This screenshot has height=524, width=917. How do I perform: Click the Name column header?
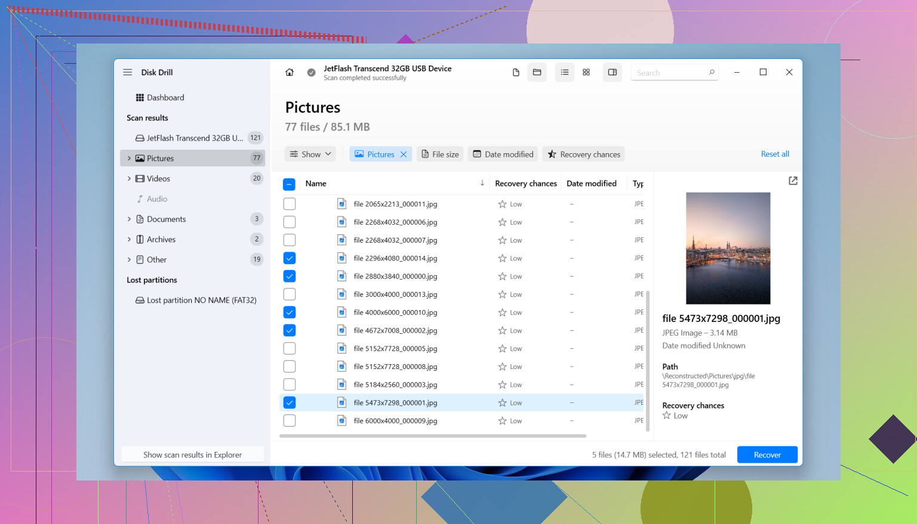point(316,184)
